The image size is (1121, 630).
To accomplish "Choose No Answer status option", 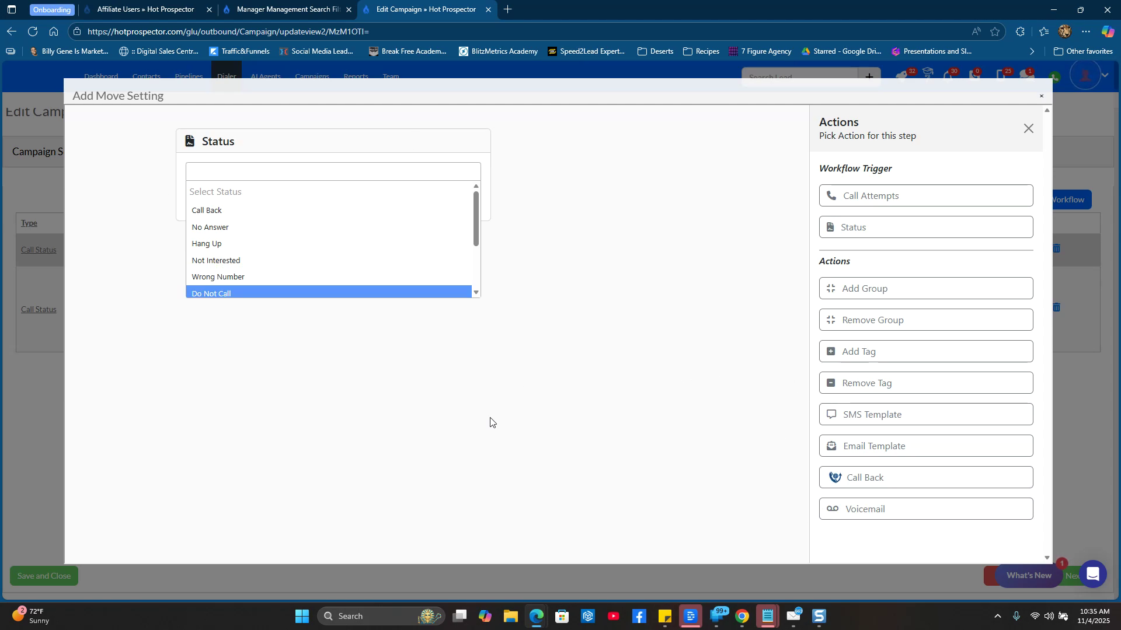I will point(210,228).
